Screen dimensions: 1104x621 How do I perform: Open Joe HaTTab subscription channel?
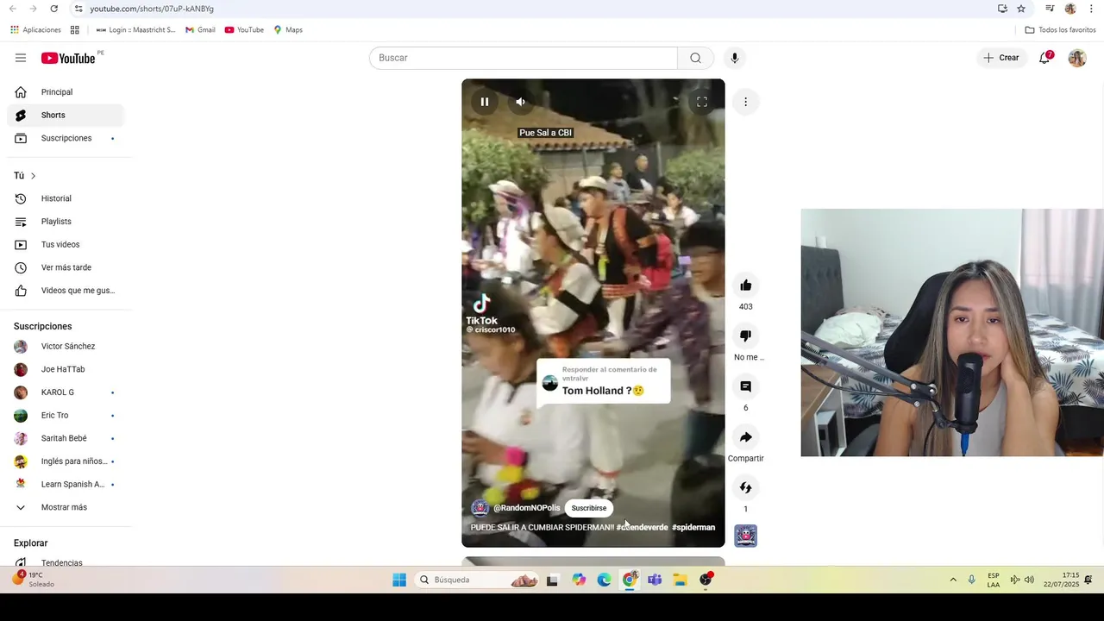tap(66, 369)
